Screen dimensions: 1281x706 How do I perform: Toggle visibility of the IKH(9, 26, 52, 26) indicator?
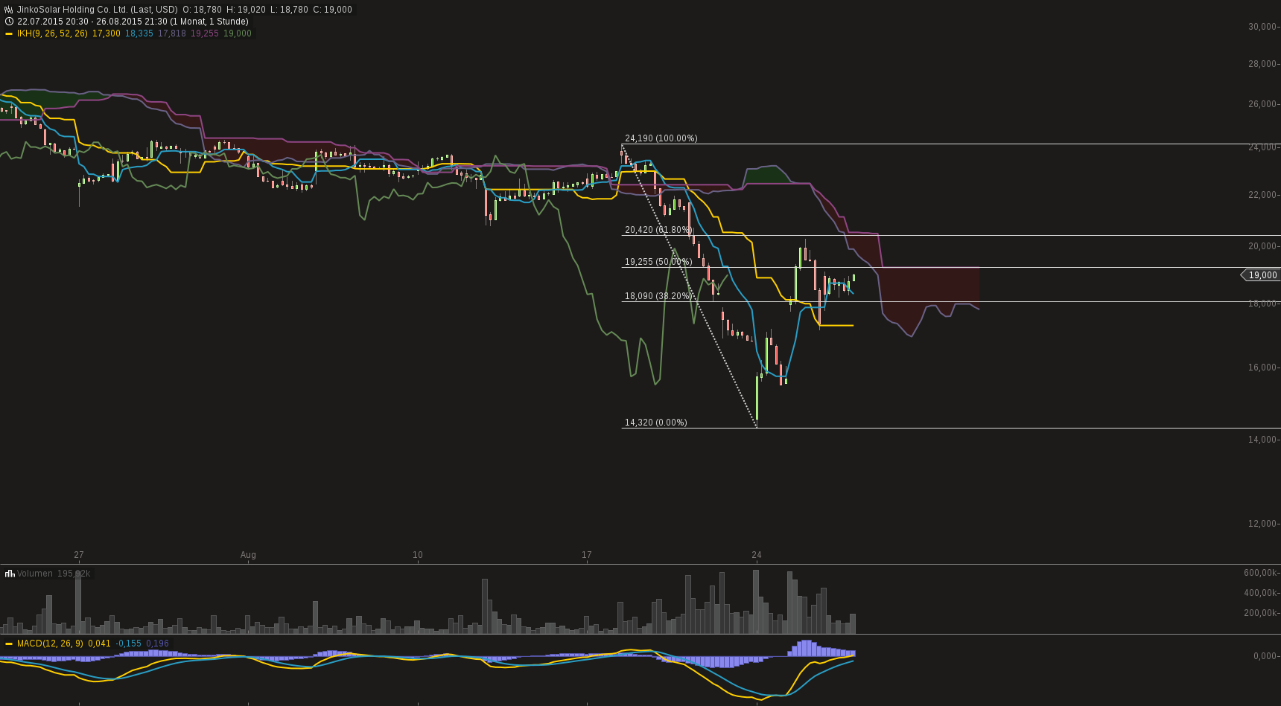(51, 33)
